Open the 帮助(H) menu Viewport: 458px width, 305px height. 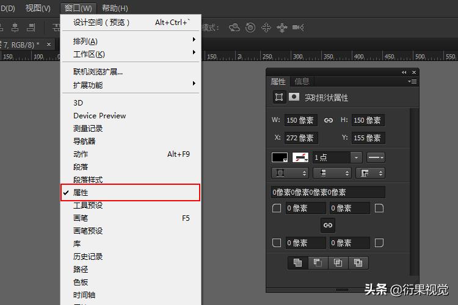pos(115,8)
